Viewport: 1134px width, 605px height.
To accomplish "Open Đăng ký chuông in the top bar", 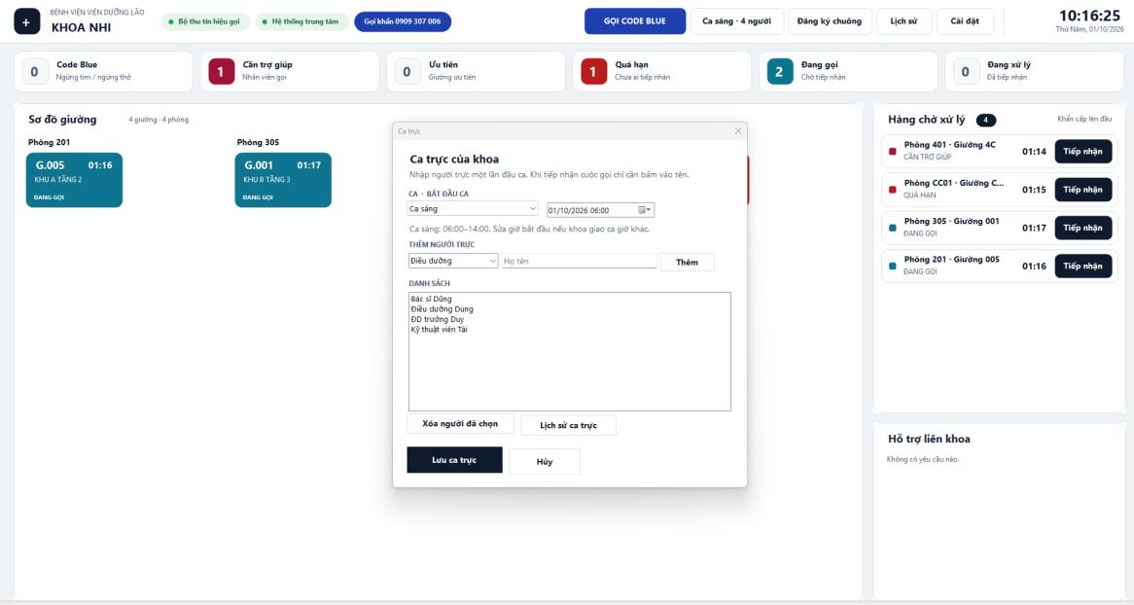I will 830,21.
